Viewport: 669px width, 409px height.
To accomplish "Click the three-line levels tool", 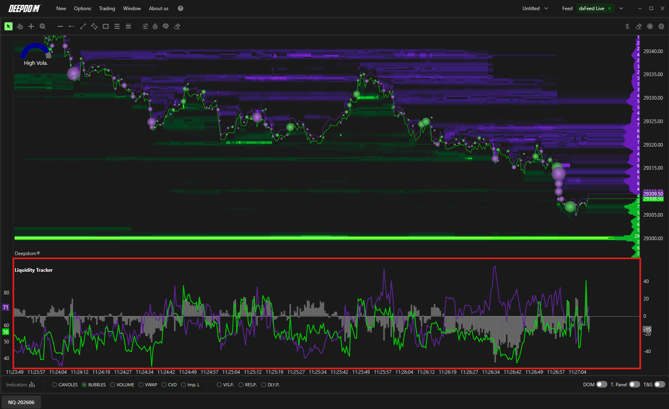I will click(117, 26).
